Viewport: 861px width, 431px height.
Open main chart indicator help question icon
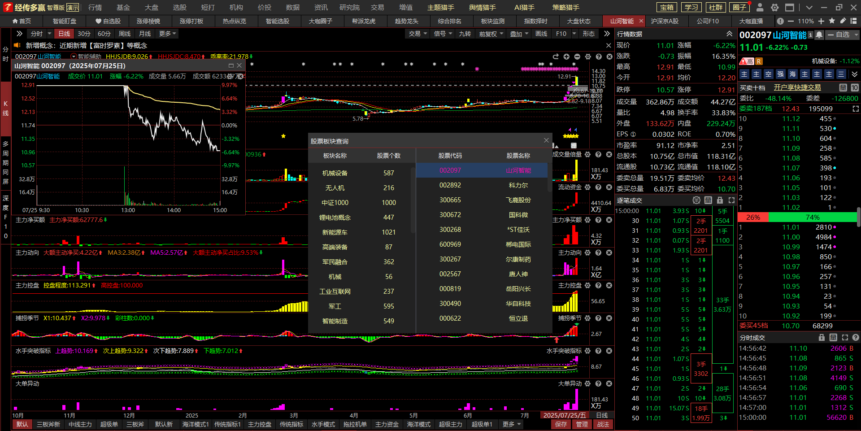pos(599,57)
